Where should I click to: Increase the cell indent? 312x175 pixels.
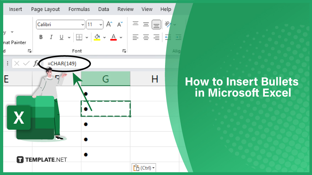click(x=178, y=37)
